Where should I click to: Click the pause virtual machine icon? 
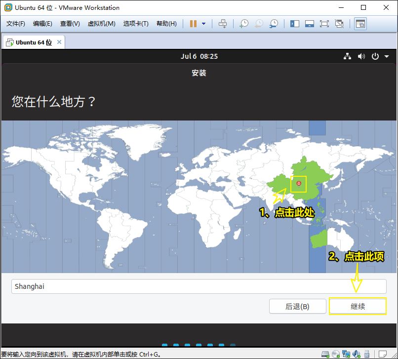tap(193, 24)
